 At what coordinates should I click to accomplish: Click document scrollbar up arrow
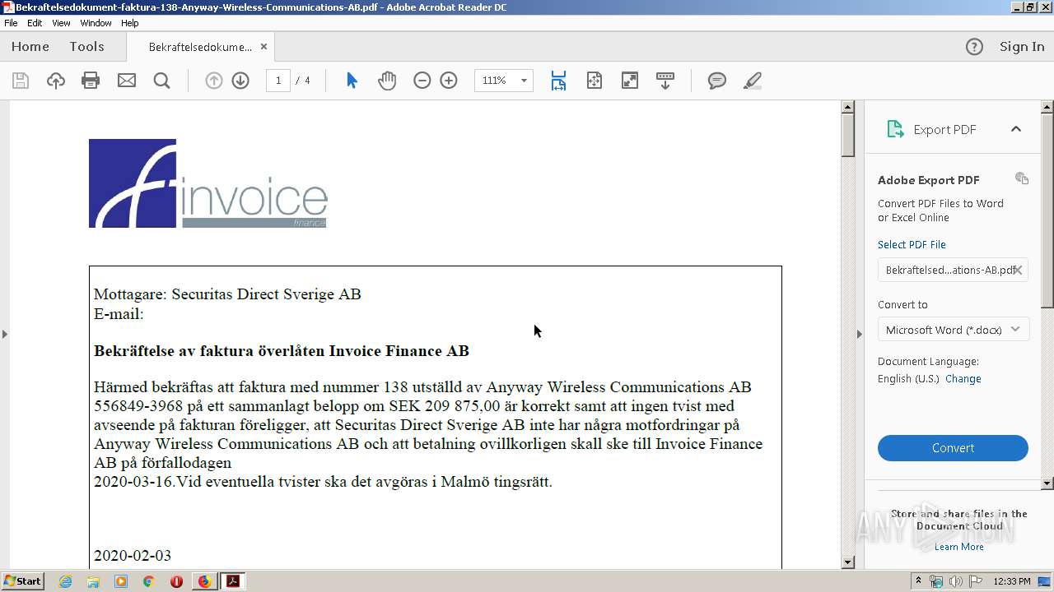(x=848, y=107)
